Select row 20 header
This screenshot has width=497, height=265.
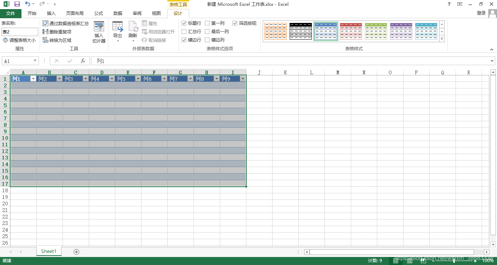[5, 203]
